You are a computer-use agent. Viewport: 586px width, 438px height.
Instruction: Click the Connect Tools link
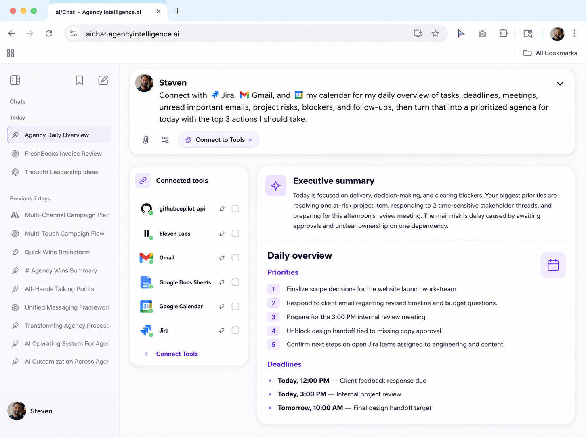tap(171, 354)
